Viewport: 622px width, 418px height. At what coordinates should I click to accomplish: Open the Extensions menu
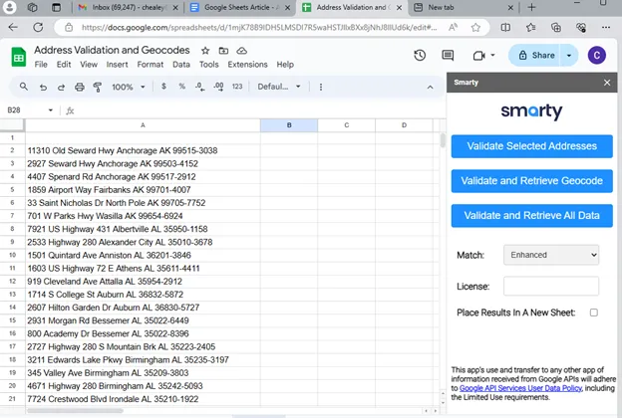[247, 65]
